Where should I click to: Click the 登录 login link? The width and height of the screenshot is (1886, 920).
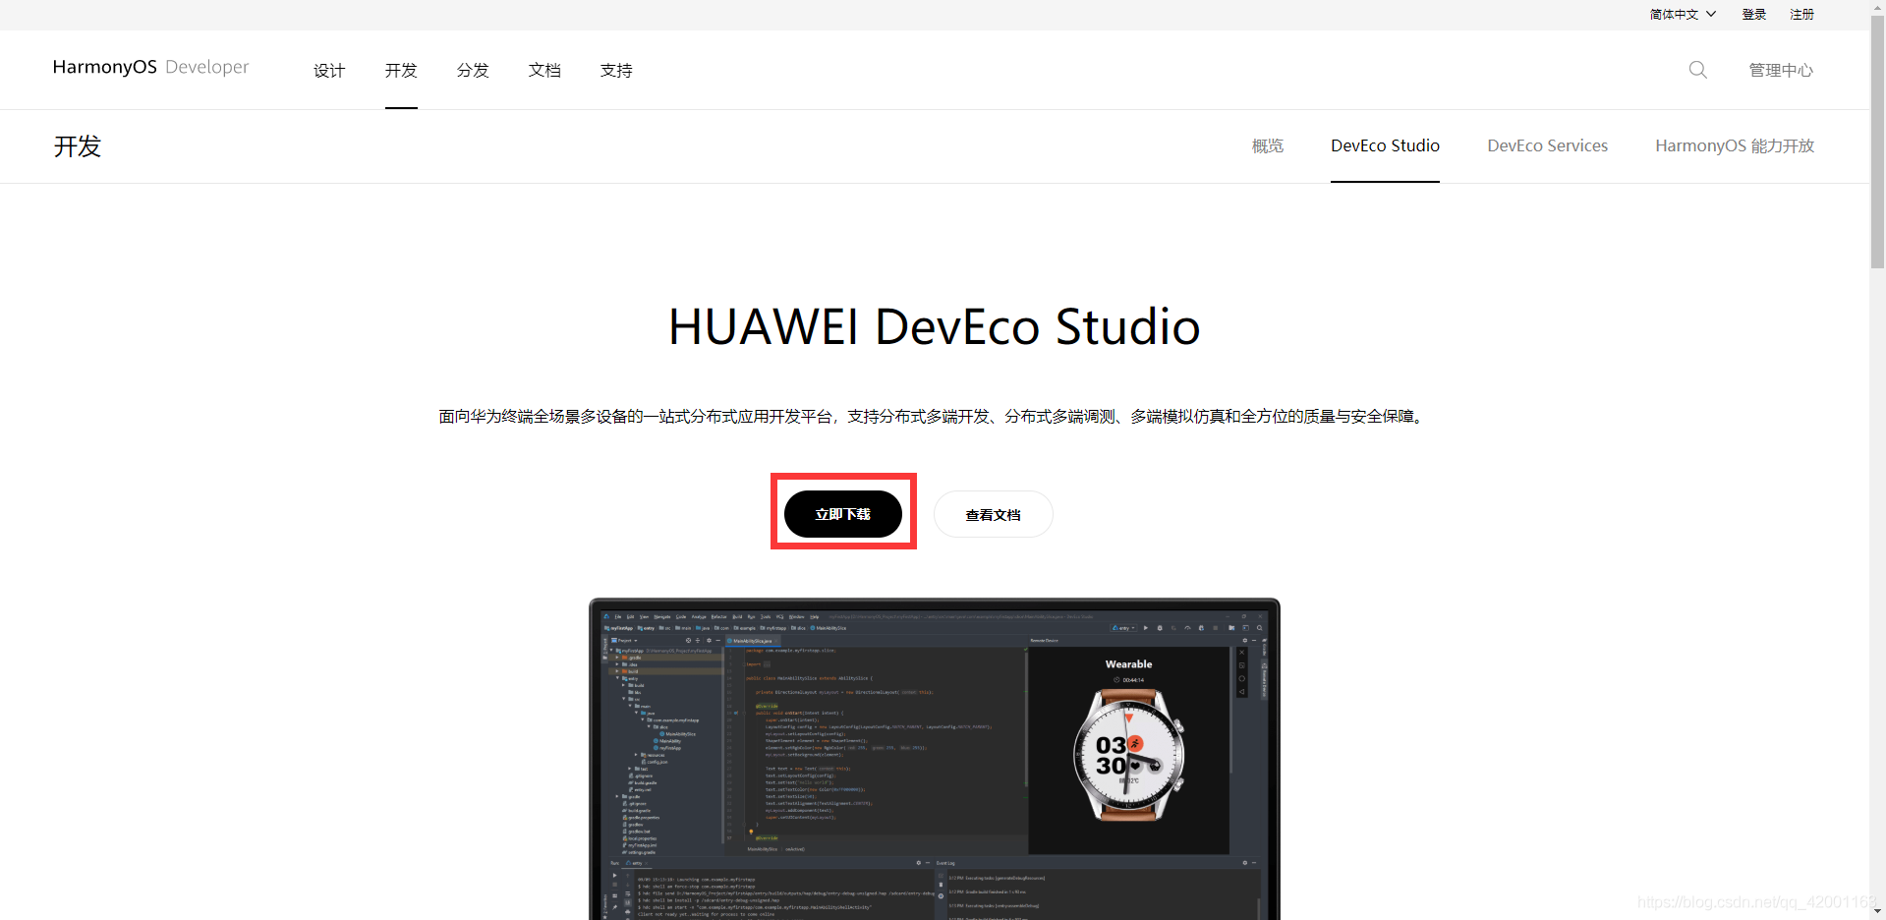pyautogui.click(x=1754, y=15)
